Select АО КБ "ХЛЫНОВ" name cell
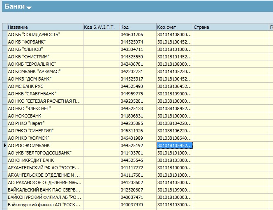This screenshot has width=273, height=210. pyautogui.click(x=45, y=49)
